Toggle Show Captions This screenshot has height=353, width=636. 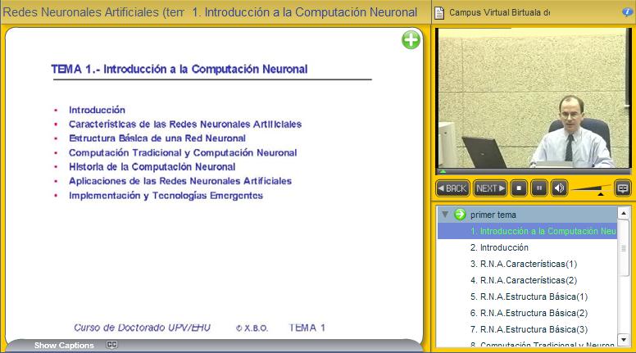pyautogui.click(x=64, y=345)
